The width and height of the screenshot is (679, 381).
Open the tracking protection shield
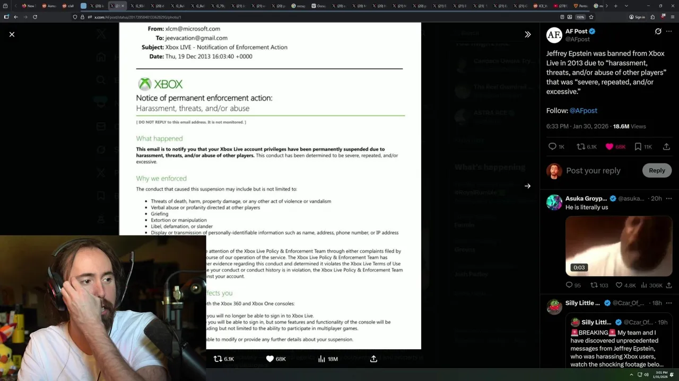[x=75, y=17]
